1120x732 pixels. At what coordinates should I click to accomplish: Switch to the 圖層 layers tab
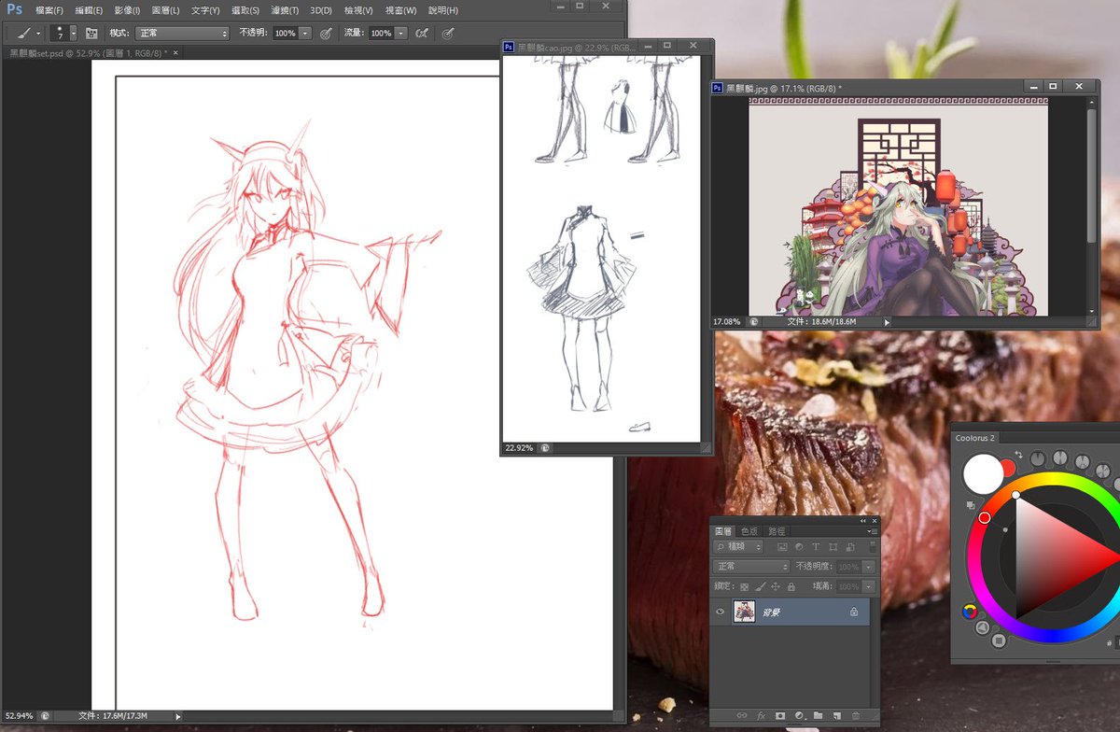pyautogui.click(x=724, y=531)
